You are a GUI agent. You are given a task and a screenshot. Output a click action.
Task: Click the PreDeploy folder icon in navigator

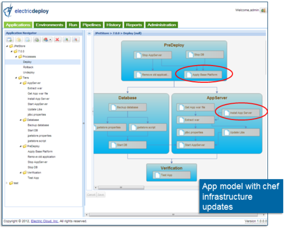(25, 146)
